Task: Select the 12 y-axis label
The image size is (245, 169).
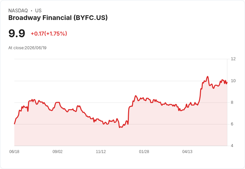Action: pyautogui.click(x=233, y=59)
